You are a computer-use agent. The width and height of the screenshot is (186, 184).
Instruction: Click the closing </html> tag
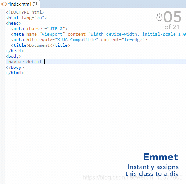(x=15, y=73)
